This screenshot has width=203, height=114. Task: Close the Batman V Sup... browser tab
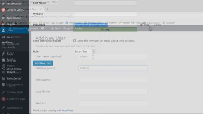[41, 9]
